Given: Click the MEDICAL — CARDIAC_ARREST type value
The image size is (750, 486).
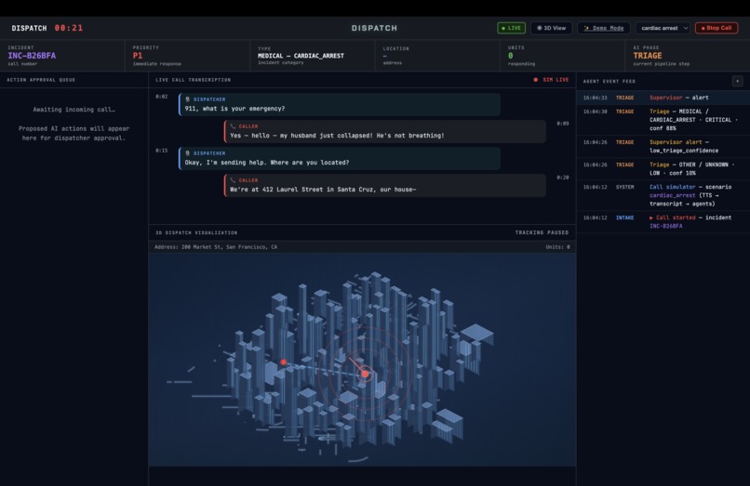Looking at the screenshot, I should [x=301, y=56].
